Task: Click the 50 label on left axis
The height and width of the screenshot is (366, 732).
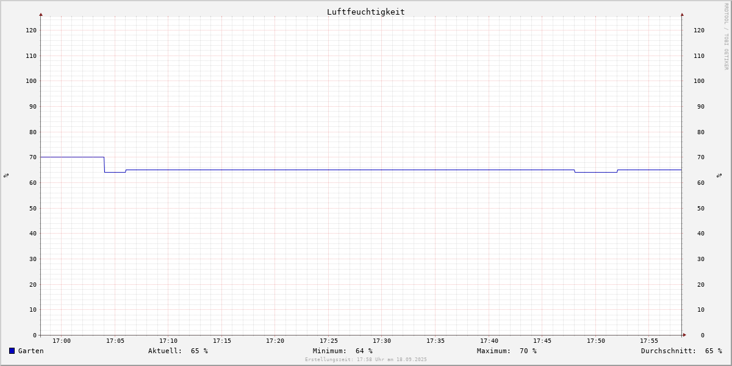Action: pyautogui.click(x=33, y=209)
